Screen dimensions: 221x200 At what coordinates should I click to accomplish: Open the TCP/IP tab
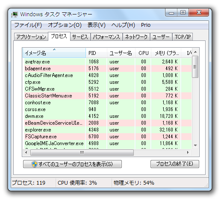click(183, 37)
